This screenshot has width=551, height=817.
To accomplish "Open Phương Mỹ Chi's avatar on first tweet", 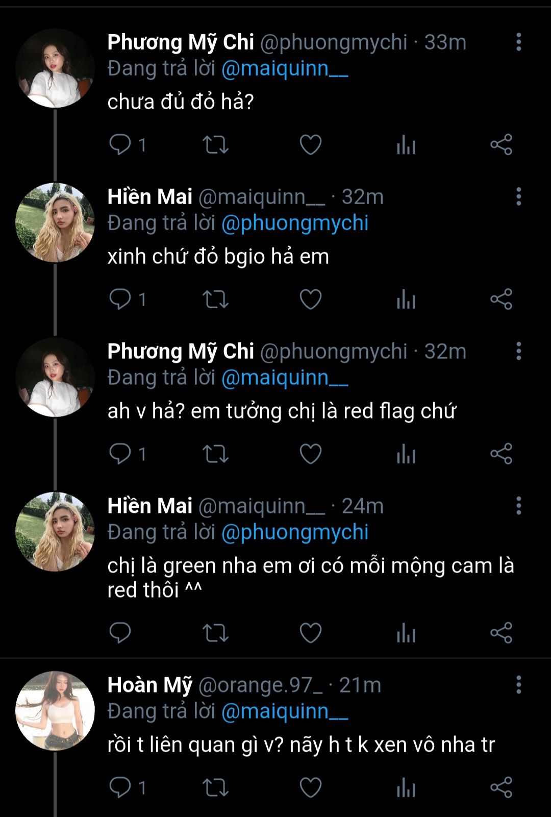I will pos(55,68).
